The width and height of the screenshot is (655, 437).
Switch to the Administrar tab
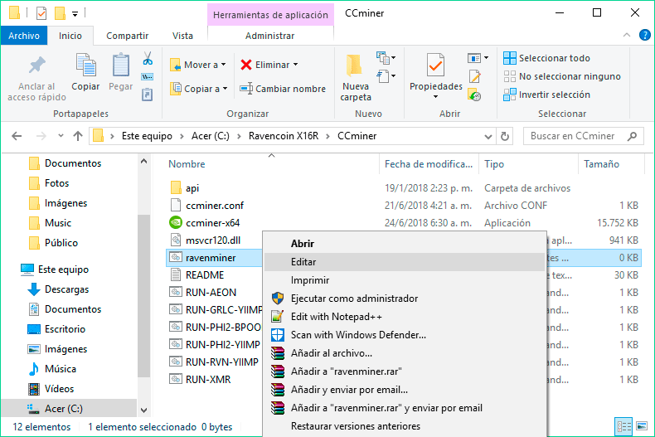[x=269, y=36]
